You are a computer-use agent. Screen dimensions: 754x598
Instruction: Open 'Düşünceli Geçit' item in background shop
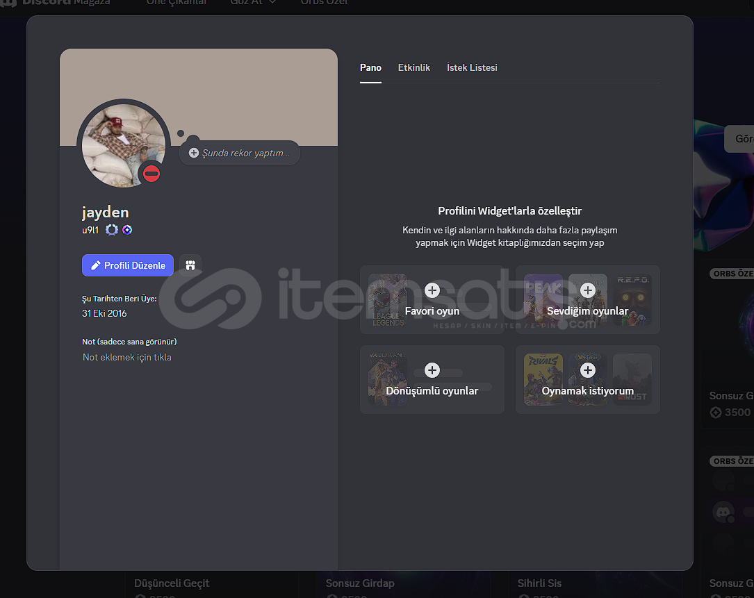pyautogui.click(x=172, y=583)
